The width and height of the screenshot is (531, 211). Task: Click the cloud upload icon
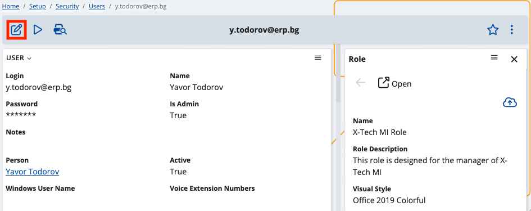click(510, 102)
